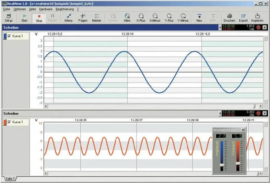Click the 14k sample count readout
Screen dimensions: 270x183
click(252, 29)
